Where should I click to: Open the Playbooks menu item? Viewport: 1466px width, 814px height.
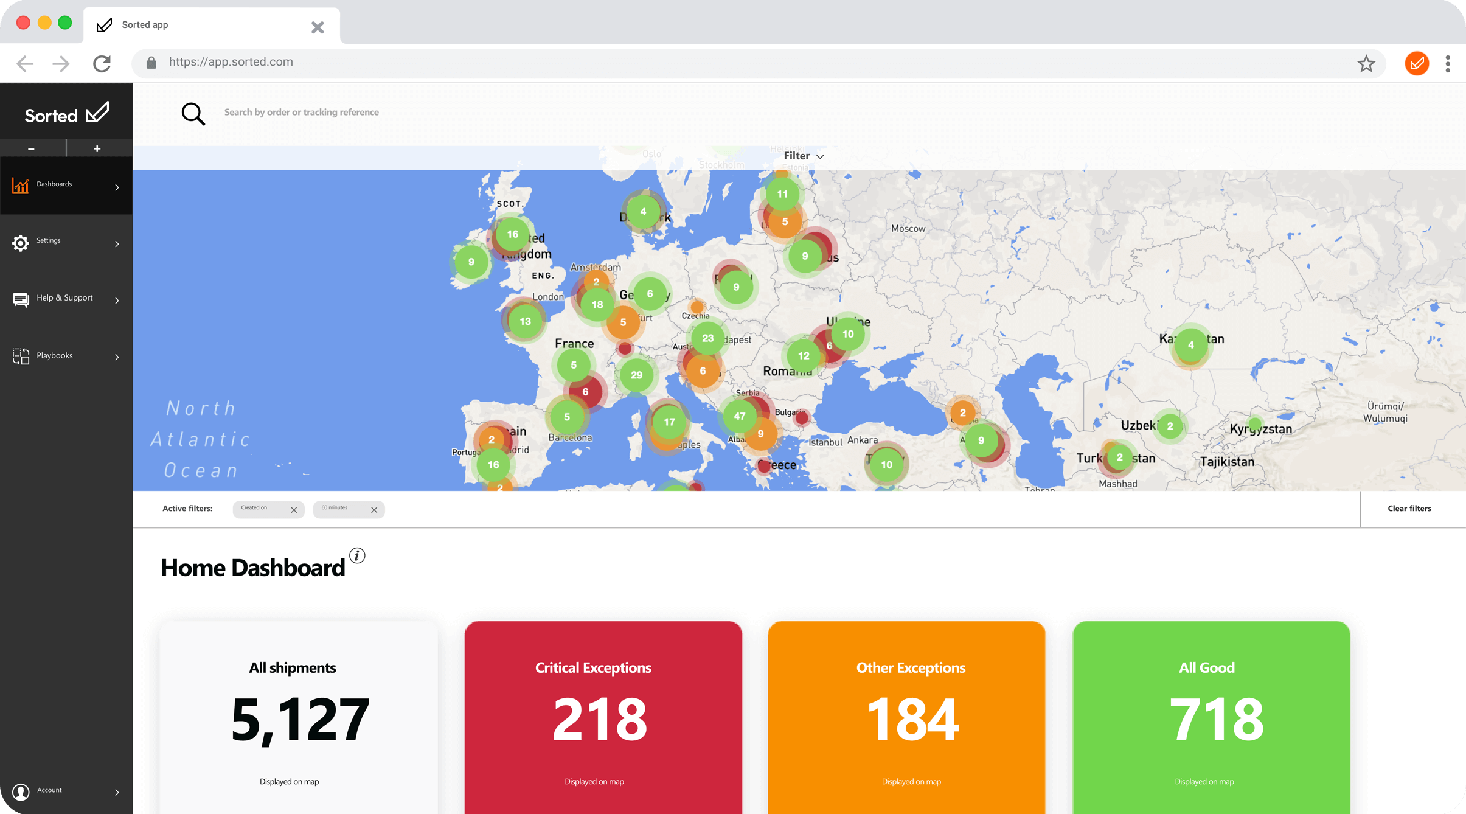66,357
